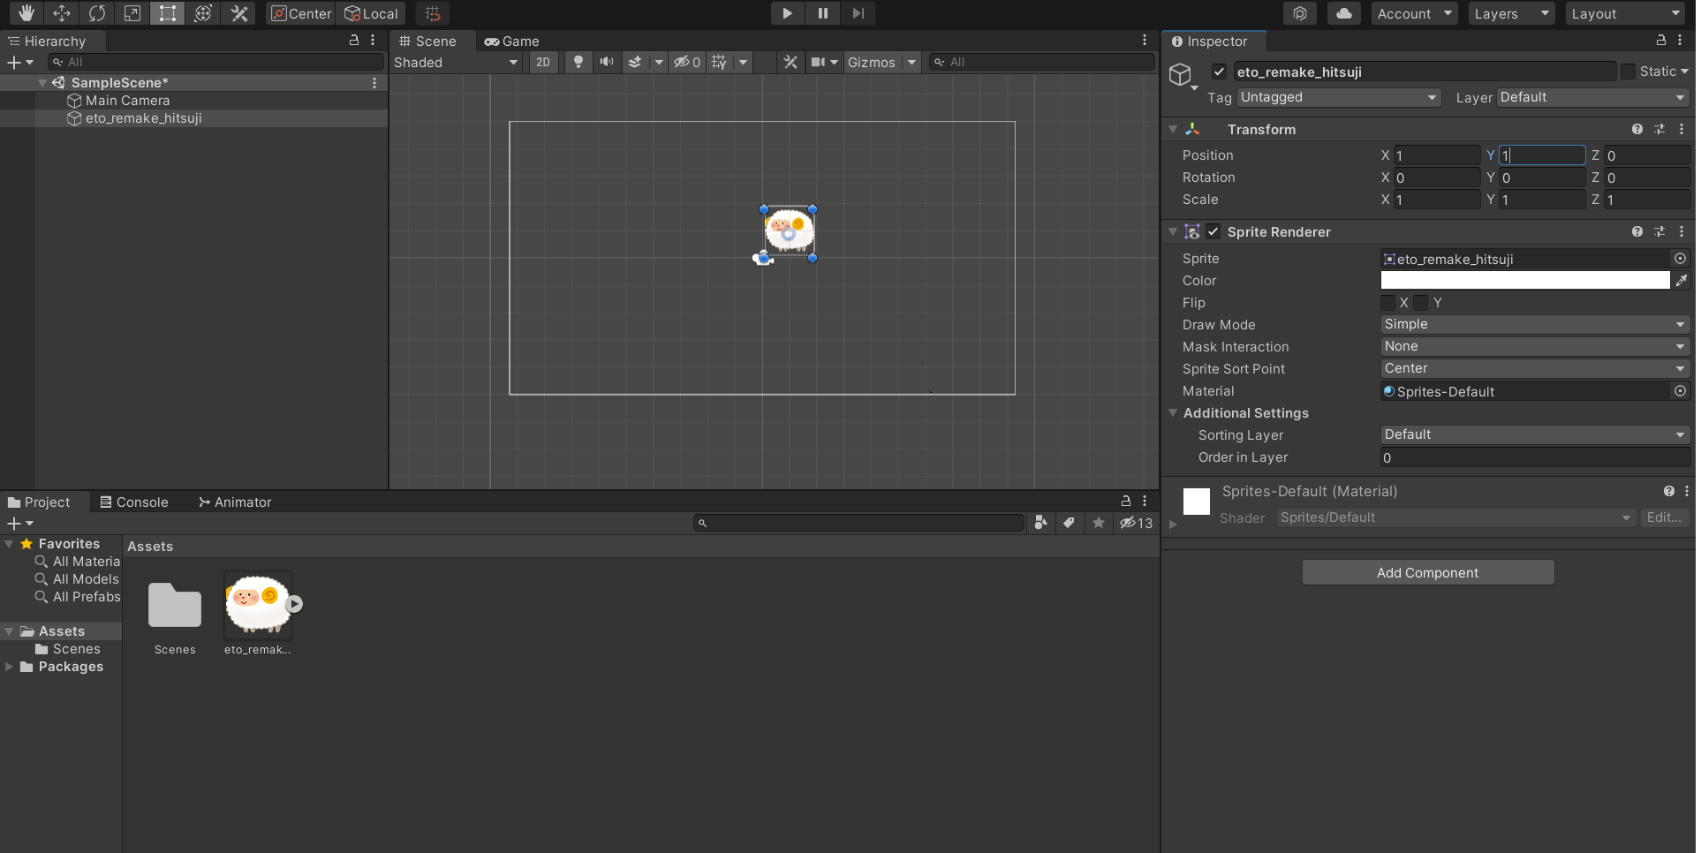Click the white Color swatch field
This screenshot has width=1701, height=853.
1524,281
